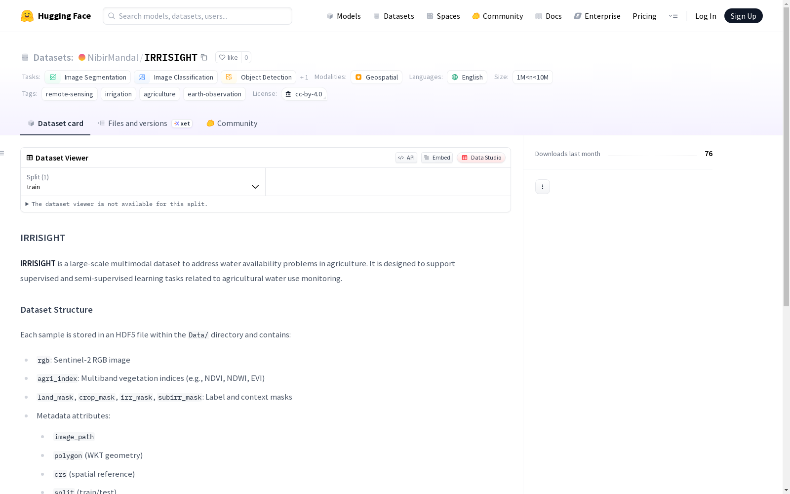Click the subirr_mask code text
Image resolution: width=790 pixels, height=494 pixels.
180,397
